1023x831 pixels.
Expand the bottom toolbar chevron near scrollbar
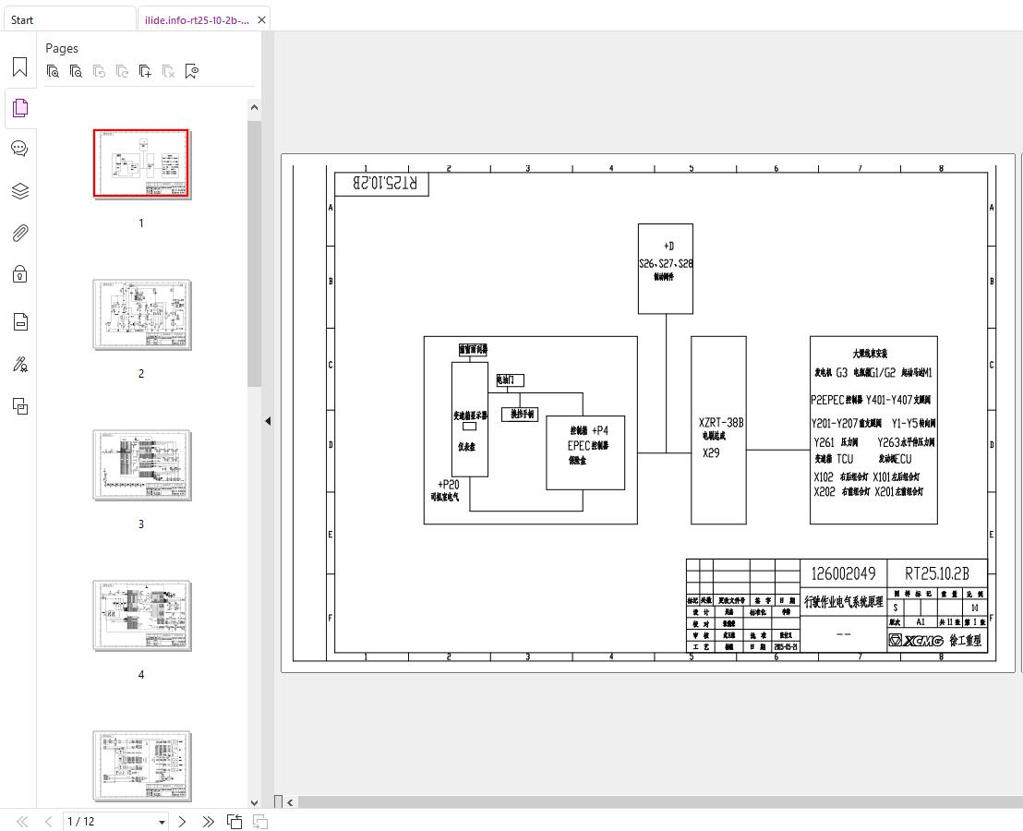(x=290, y=802)
